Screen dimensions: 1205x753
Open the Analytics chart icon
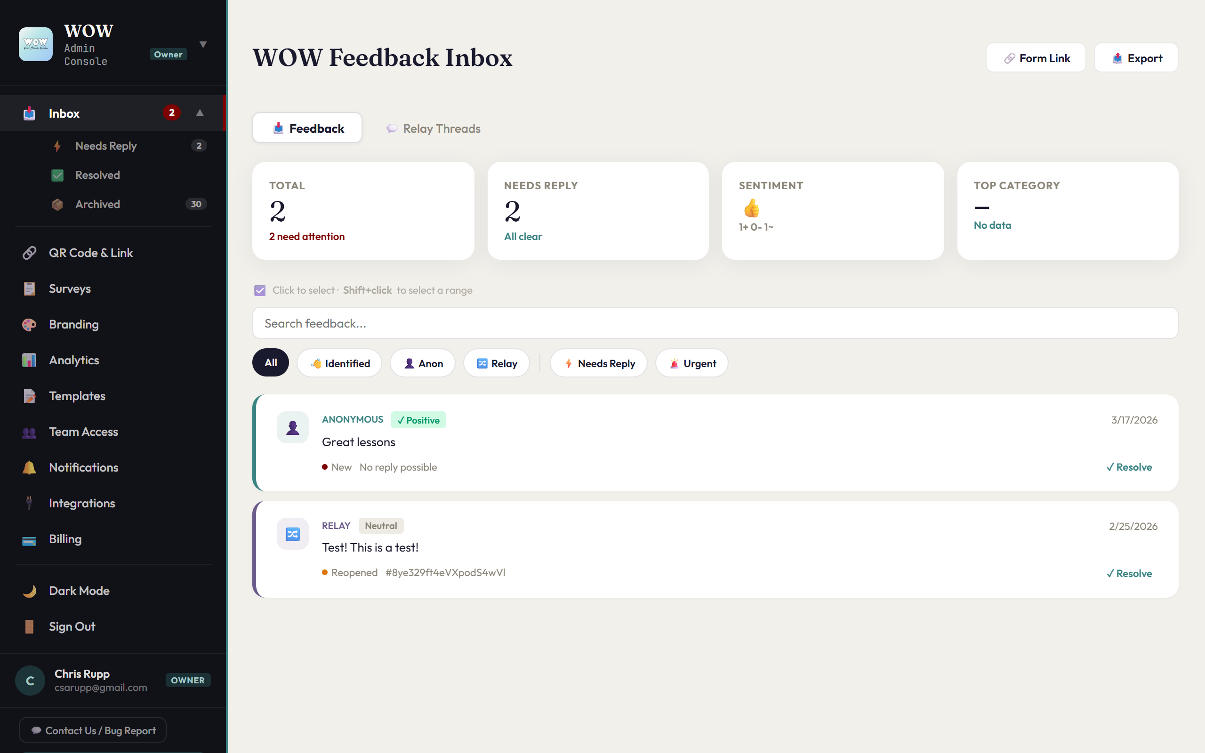[29, 360]
